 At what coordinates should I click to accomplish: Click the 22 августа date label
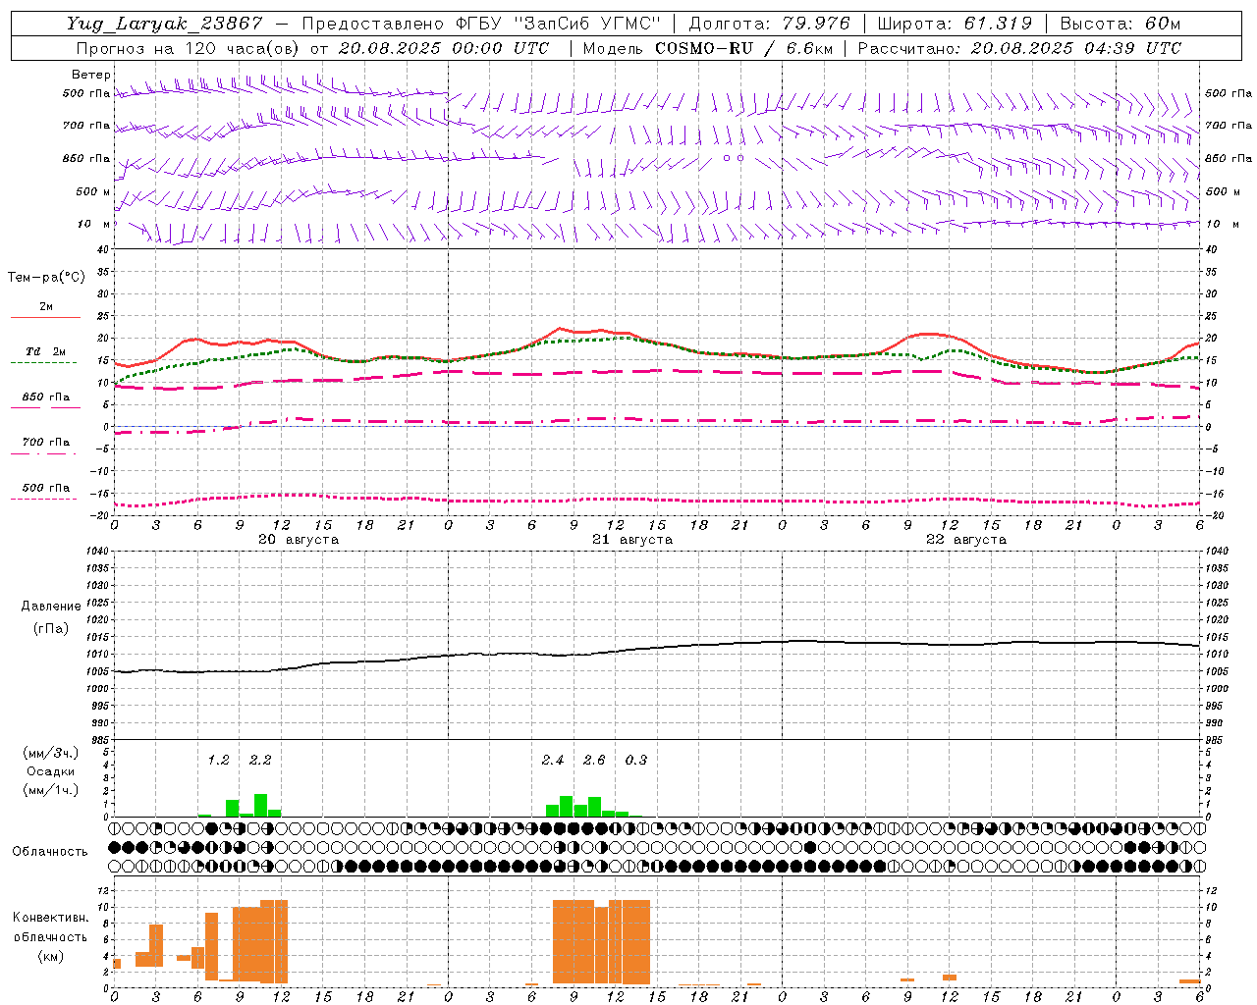click(966, 540)
